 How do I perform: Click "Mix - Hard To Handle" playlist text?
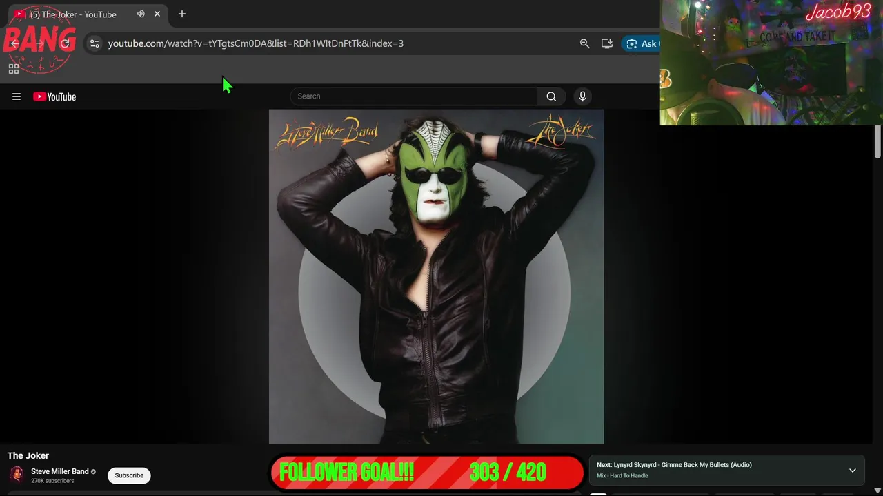click(622, 476)
